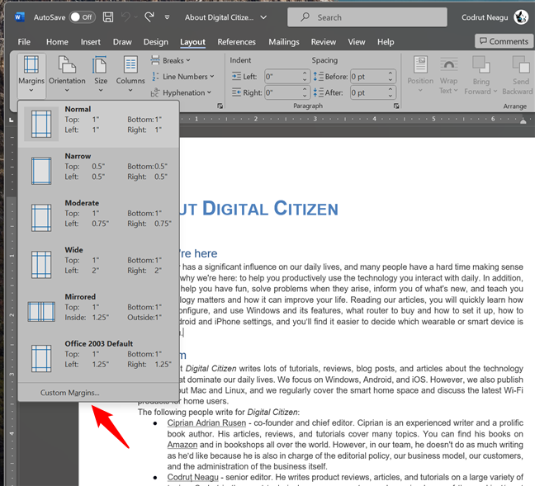Open the Codrut Neagu link in document
Image resolution: width=535 pixels, height=486 pixels.
(x=192, y=477)
